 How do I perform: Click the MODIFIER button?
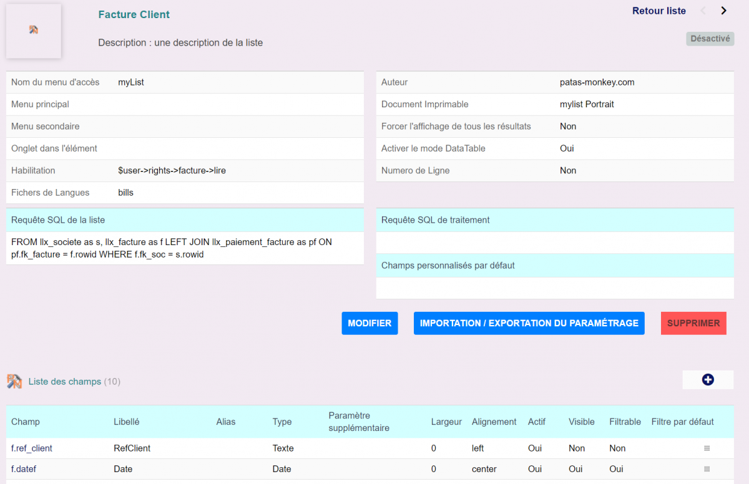coord(370,323)
